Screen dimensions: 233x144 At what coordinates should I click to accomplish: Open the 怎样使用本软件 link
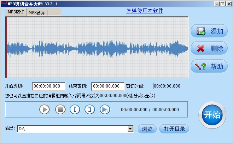tap(145, 11)
